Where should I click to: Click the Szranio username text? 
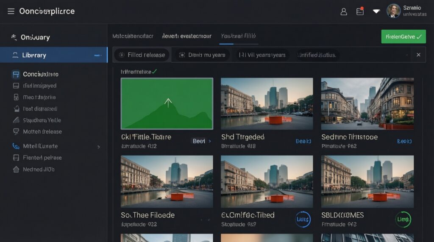412,8
